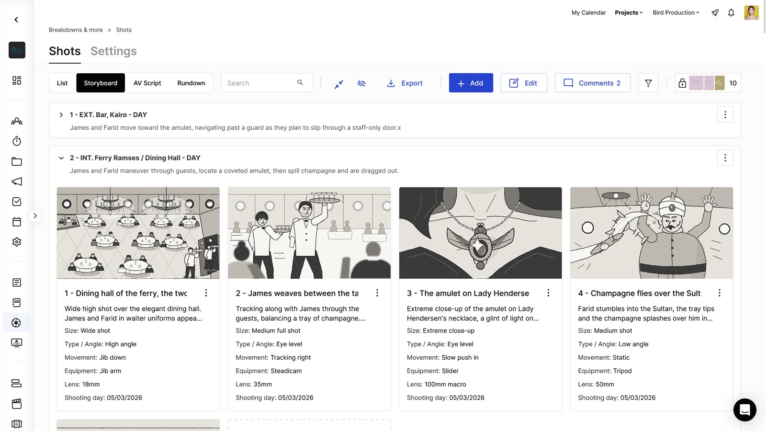Screen dimensions: 766x431
Task: Open the checkbox tasks icon in sidebar
Action: (x=17, y=202)
